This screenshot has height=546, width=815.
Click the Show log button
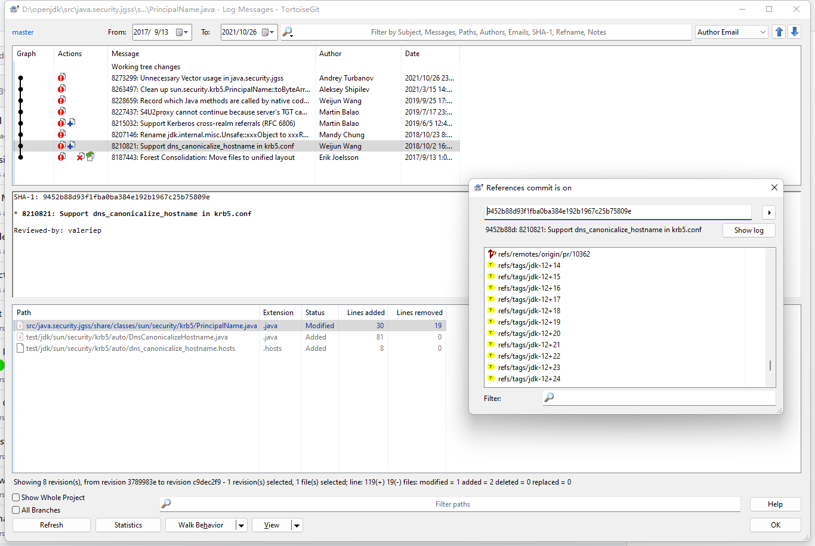[x=748, y=230]
